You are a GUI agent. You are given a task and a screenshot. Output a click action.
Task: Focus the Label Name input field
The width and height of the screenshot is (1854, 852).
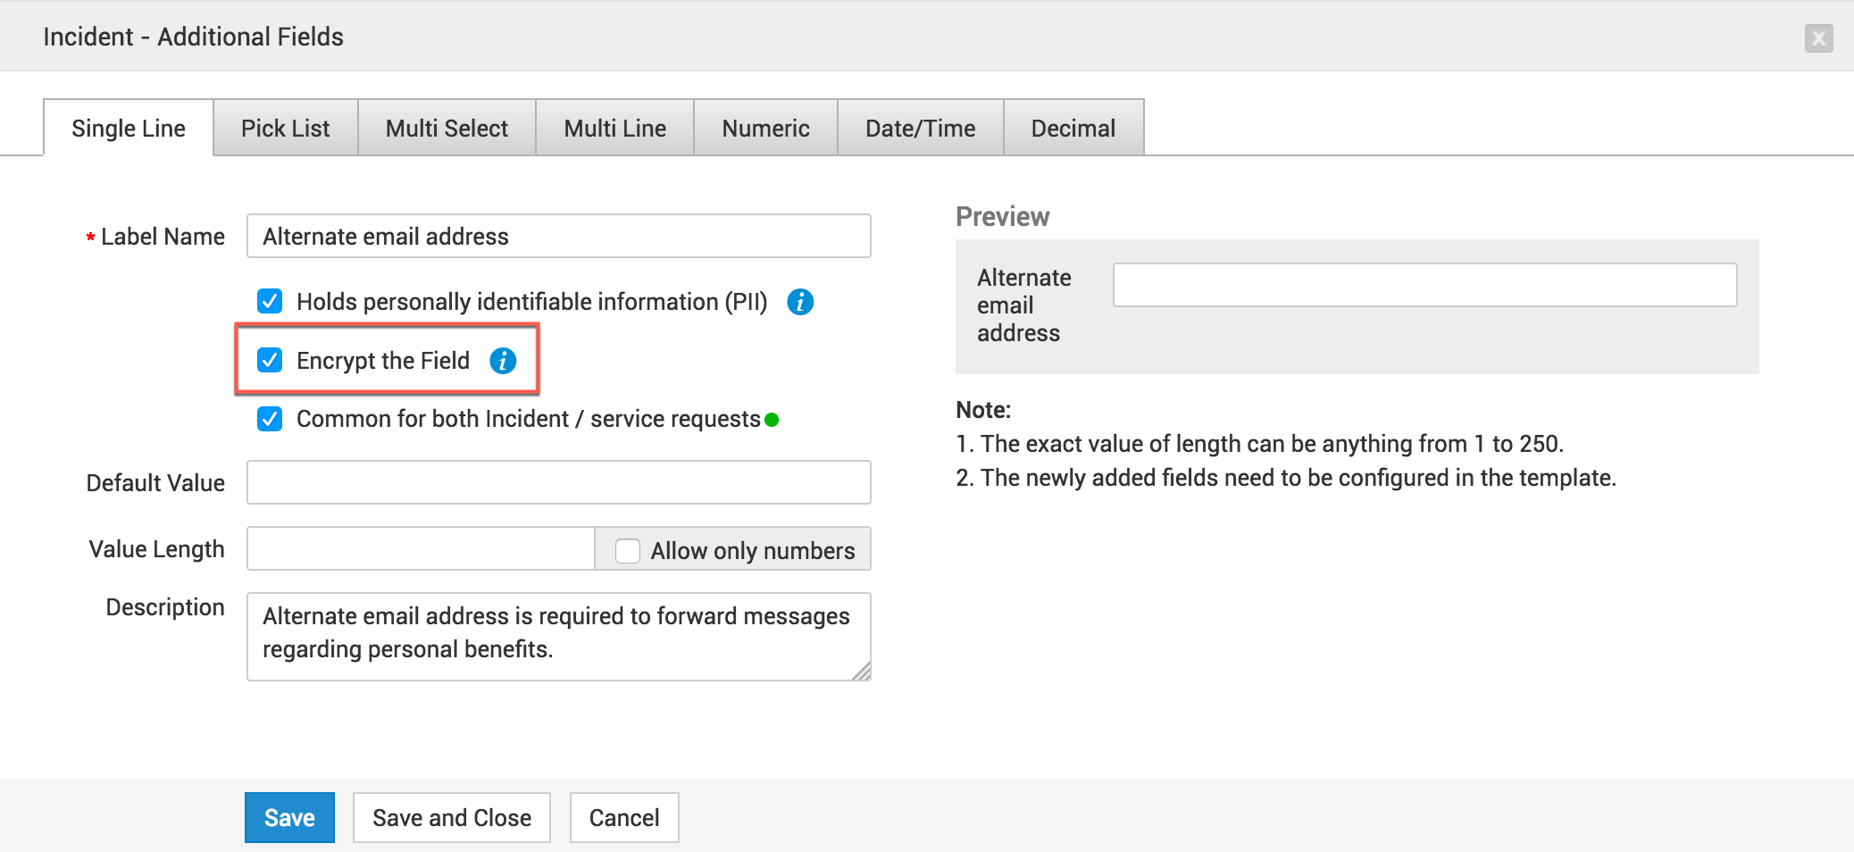[x=559, y=236]
